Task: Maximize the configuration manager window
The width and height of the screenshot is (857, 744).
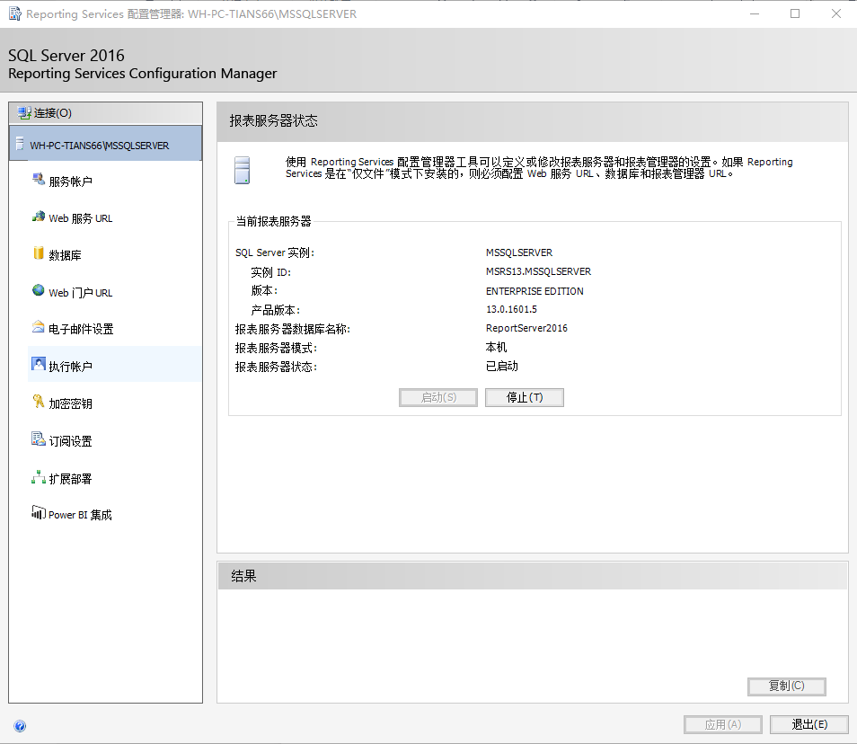Action: [x=795, y=13]
